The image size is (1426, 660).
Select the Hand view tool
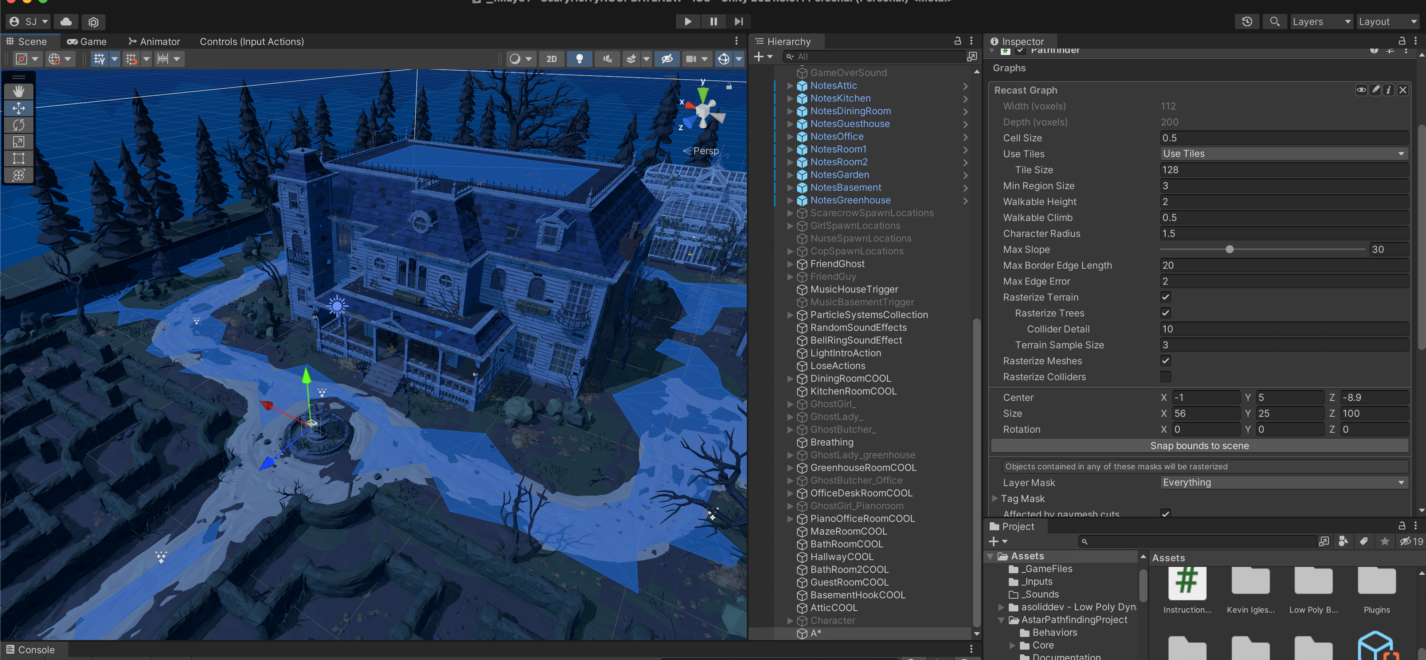18,92
